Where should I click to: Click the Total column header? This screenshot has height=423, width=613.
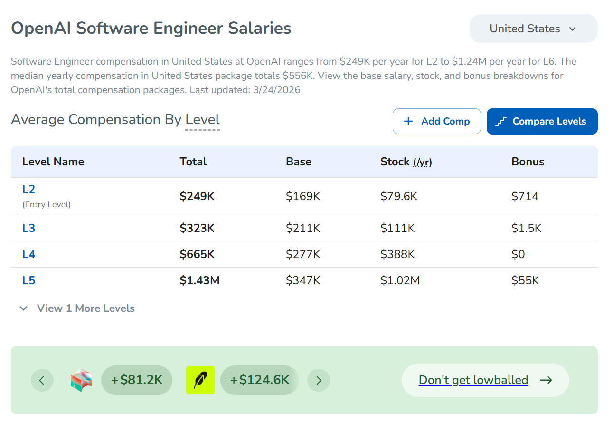tap(193, 162)
